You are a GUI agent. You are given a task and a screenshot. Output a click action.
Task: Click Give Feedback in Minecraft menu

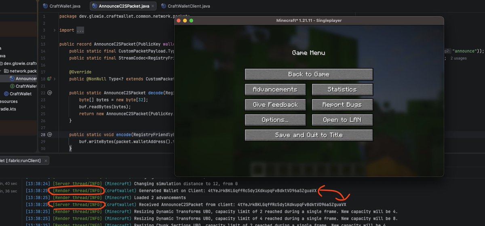pyautogui.click(x=275, y=105)
